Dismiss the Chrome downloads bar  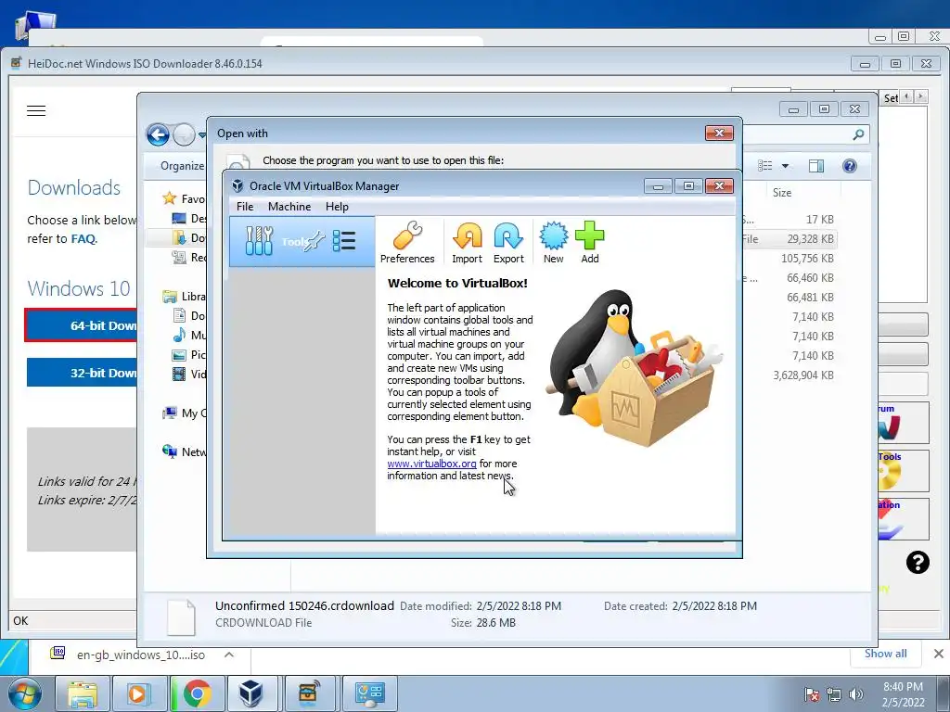pos(938,654)
